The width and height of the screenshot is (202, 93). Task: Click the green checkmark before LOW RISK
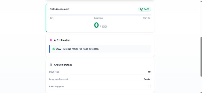click(54, 49)
